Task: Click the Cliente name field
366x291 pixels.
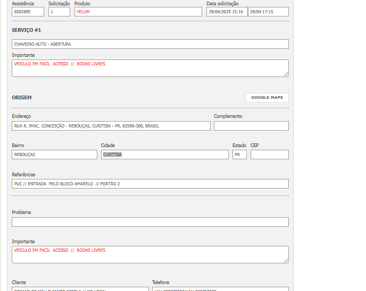Action: point(80,289)
